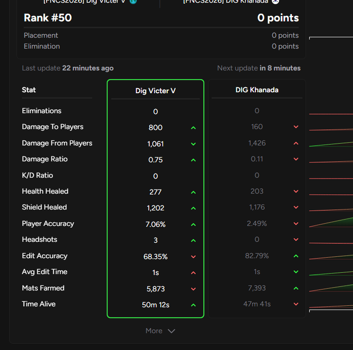The image size is (353, 350).
Task: Expand the More stats chevron
Action: tap(171, 331)
